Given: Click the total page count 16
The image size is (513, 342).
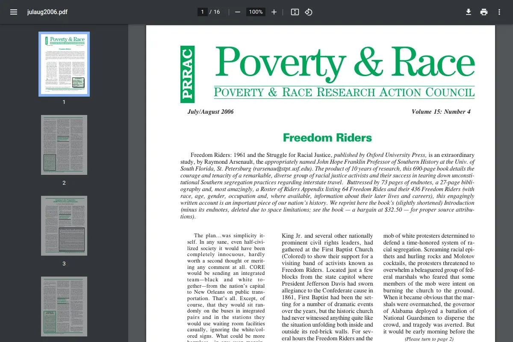Looking at the screenshot, I should [217, 12].
